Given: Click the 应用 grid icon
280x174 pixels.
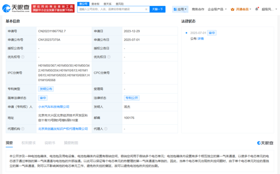Looking at the screenshot, I should (175, 9).
